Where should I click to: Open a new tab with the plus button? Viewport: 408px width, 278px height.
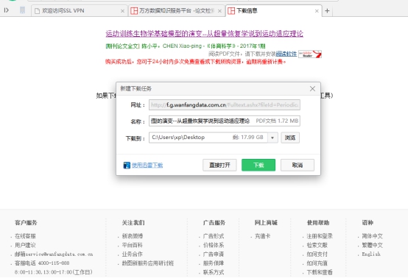(327, 10)
